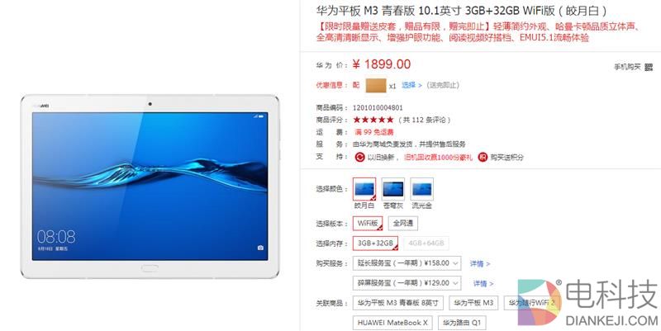Open related product HUAWEI MateBook X
This screenshot has height=331, width=661.
click(x=393, y=323)
